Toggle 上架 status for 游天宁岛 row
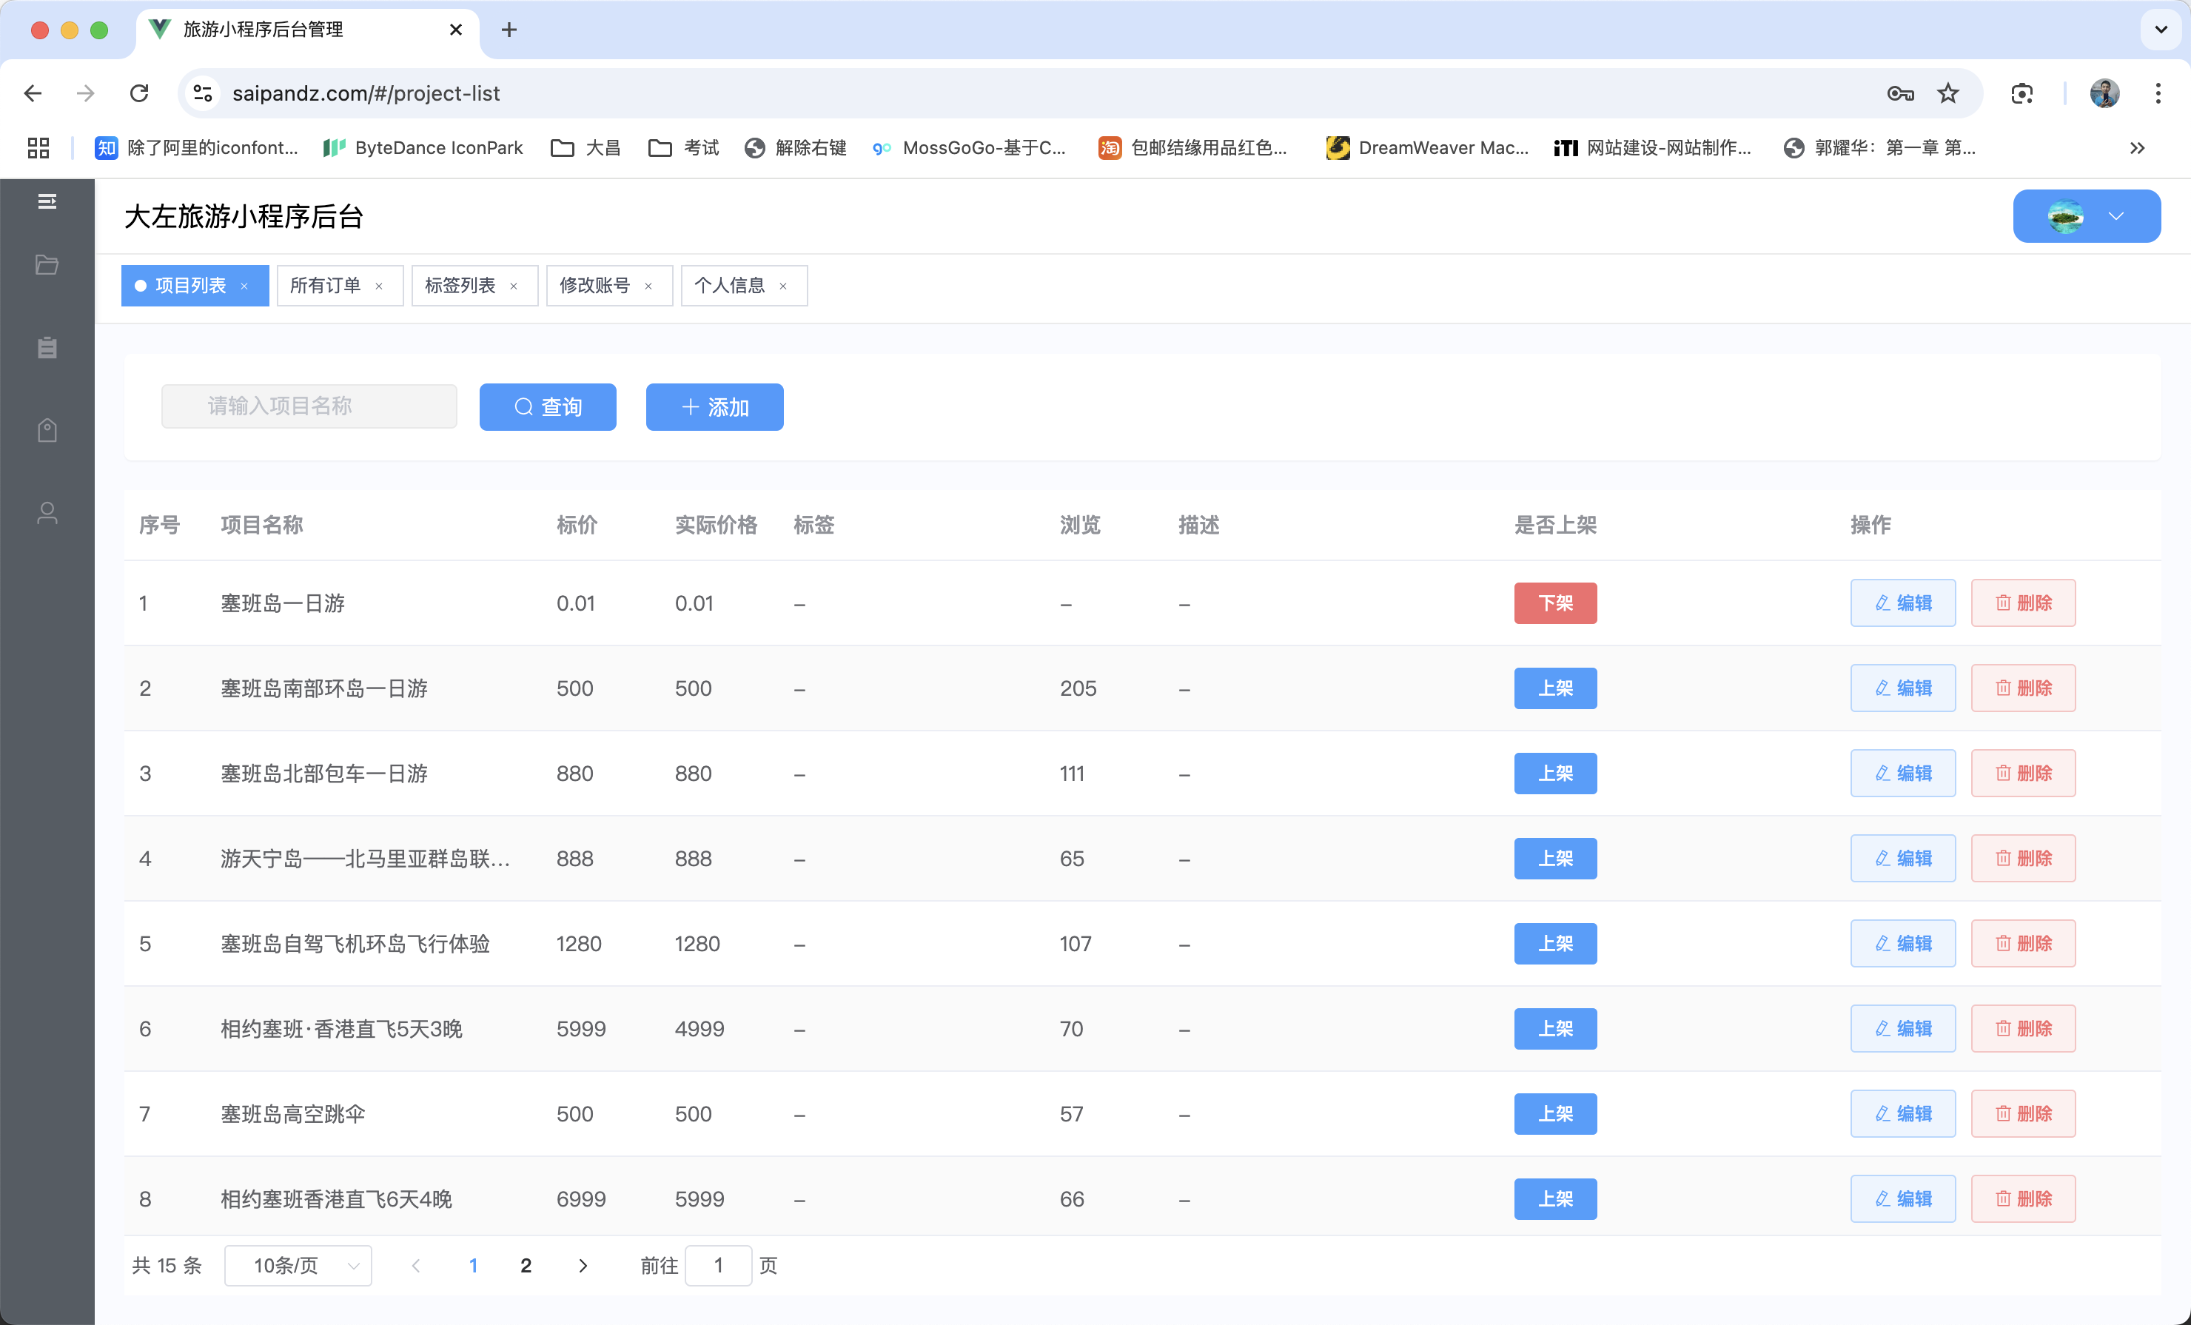This screenshot has width=2191, height=1325. pos(1555,858)
